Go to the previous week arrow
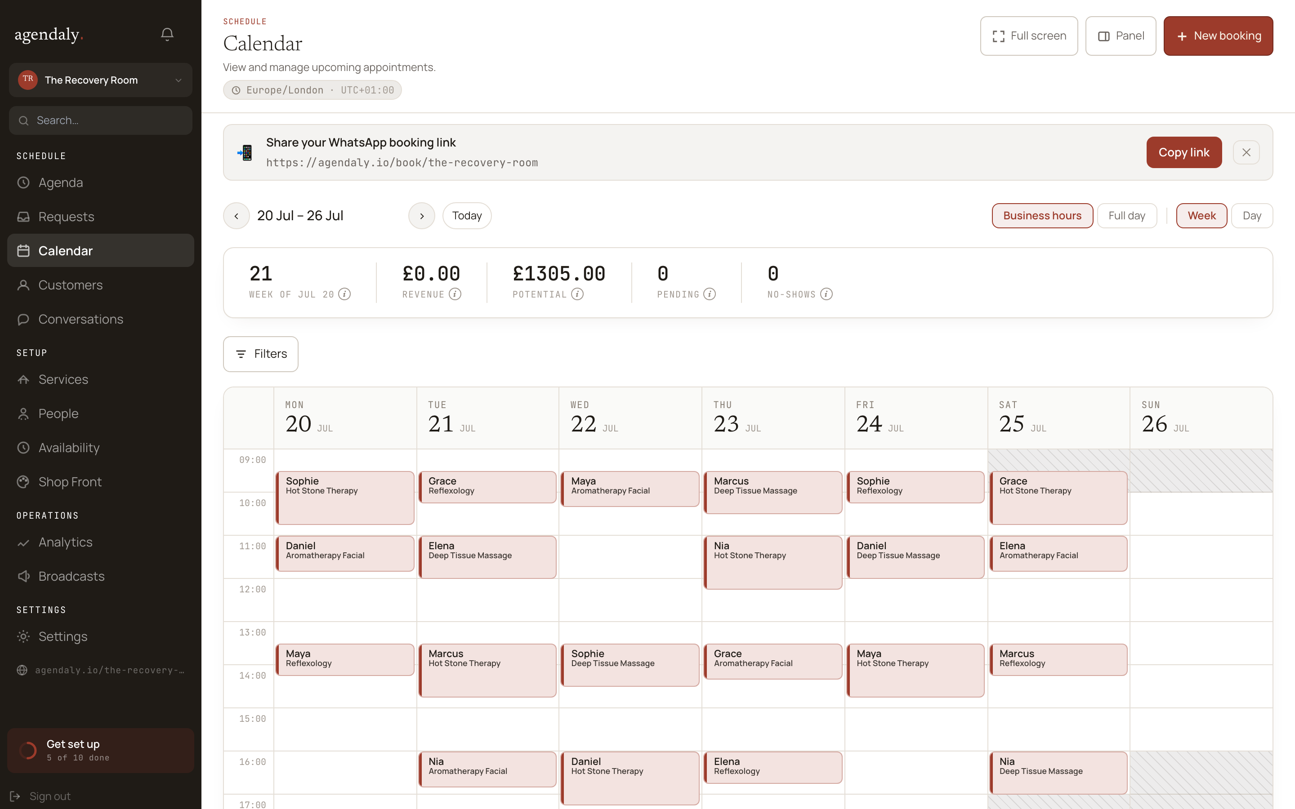Screen dimensions: 1295x809 (x=237, y=216)
